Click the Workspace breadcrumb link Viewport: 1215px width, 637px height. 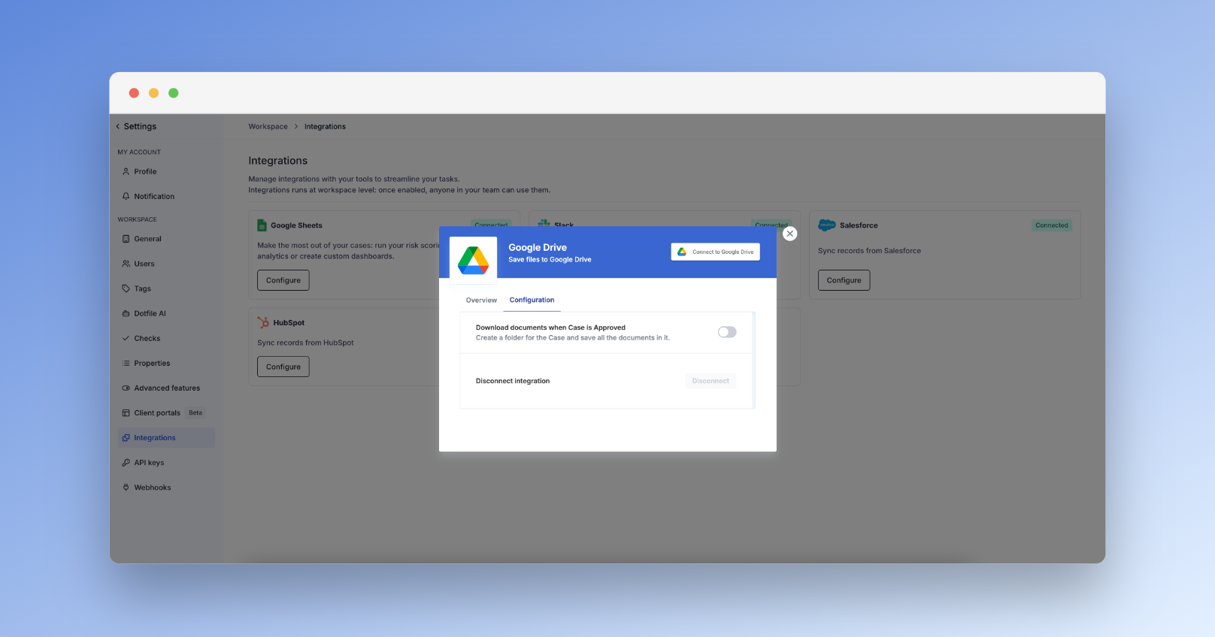268,126
